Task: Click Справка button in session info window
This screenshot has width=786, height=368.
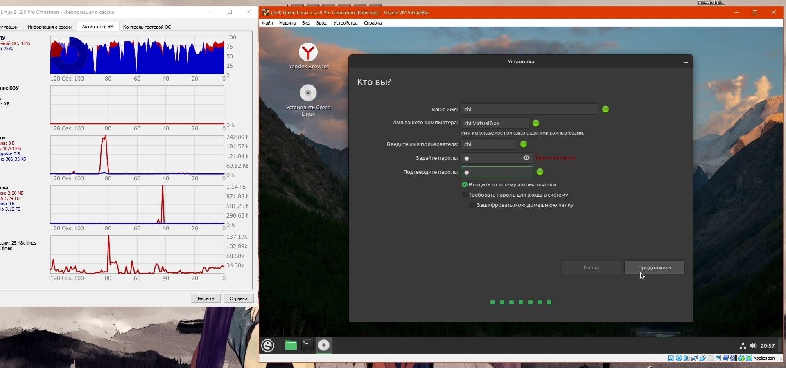Action: pyautogui.click(x=239, y=298)
